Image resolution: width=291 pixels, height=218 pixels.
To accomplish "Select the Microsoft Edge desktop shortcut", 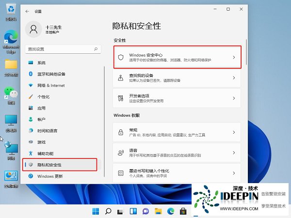I will pos(11,42).
